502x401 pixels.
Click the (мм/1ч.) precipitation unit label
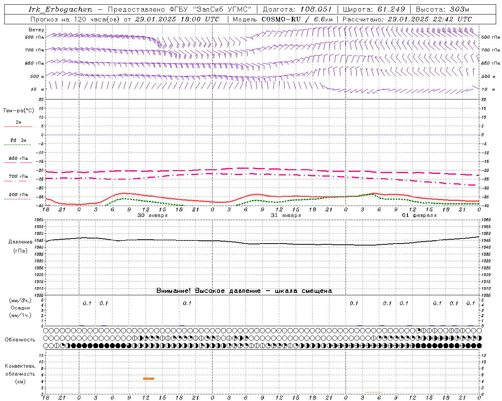(20, 315)
